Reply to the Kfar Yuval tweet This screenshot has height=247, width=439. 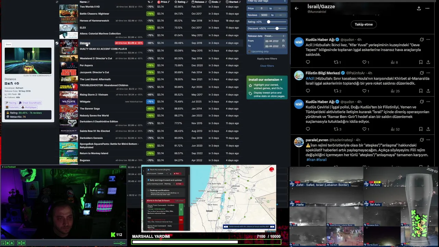click(308, 62)
